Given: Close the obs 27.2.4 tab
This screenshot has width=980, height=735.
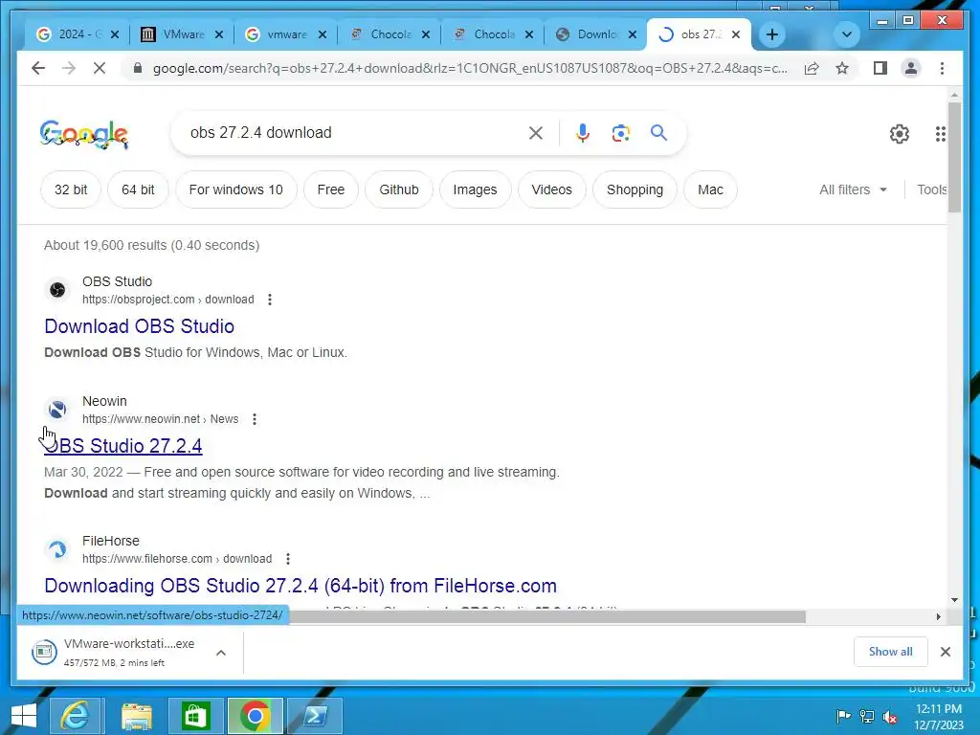Looking at the screenshot, I should tap(736, 34).
